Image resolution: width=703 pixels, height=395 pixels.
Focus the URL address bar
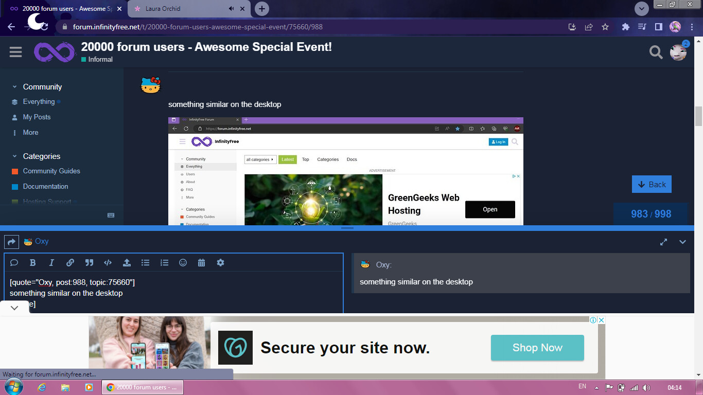pyautogui.click(x=309, y=27)
